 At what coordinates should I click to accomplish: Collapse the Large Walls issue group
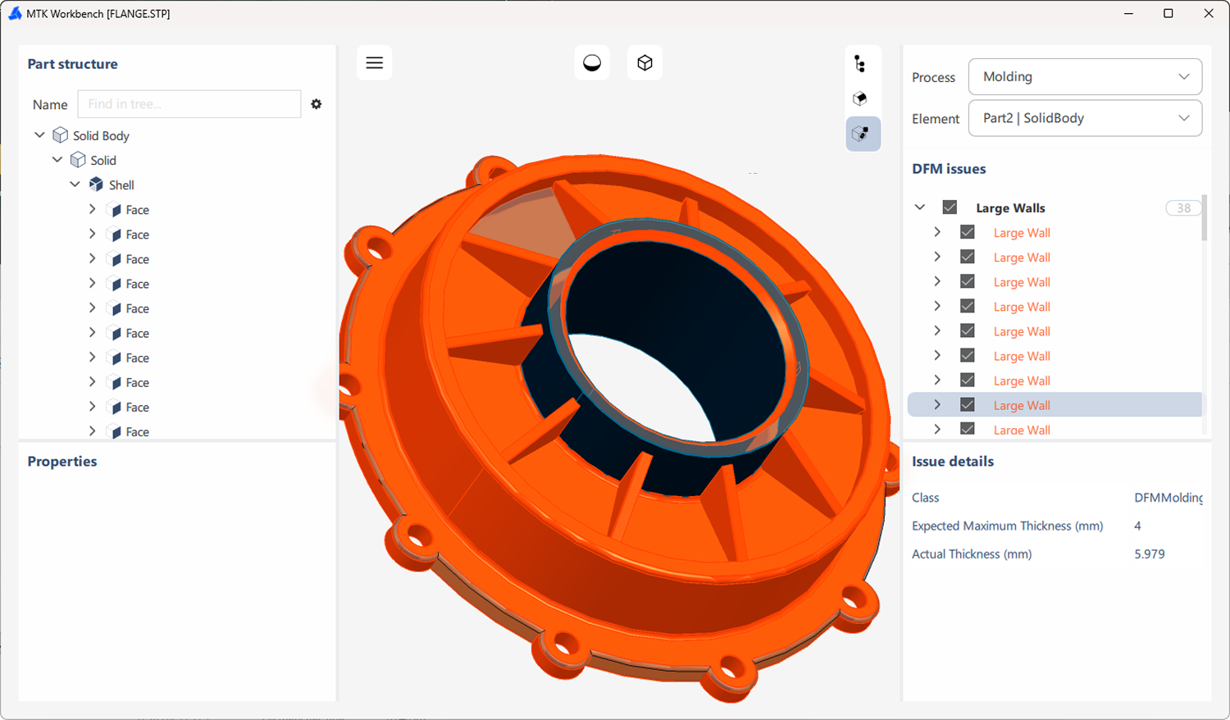[x=919, y=207]
